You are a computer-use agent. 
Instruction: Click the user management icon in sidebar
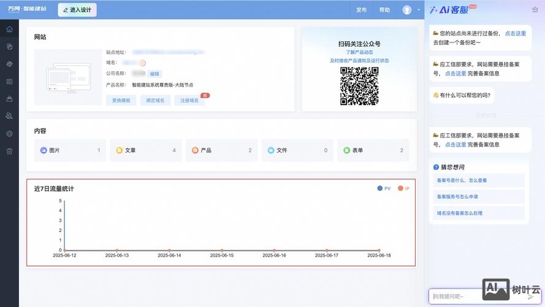click(x=9, y=116)
